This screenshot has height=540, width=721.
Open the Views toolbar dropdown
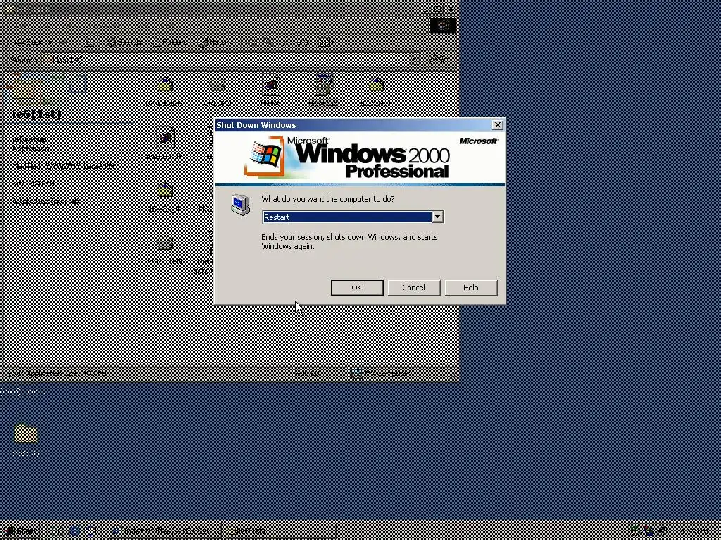[x=326, y=42]
